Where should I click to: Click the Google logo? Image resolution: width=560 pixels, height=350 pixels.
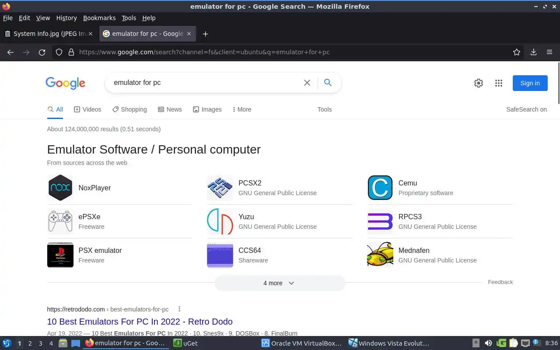(65, 83)
